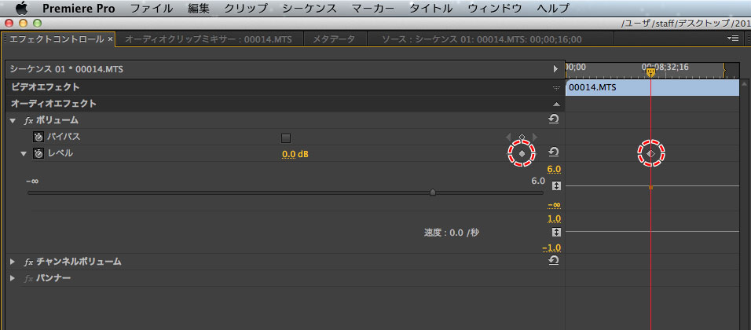Viewport: 751px width, 330px height.
Task: Open the シーケンス menu
Action: [310, 8]
